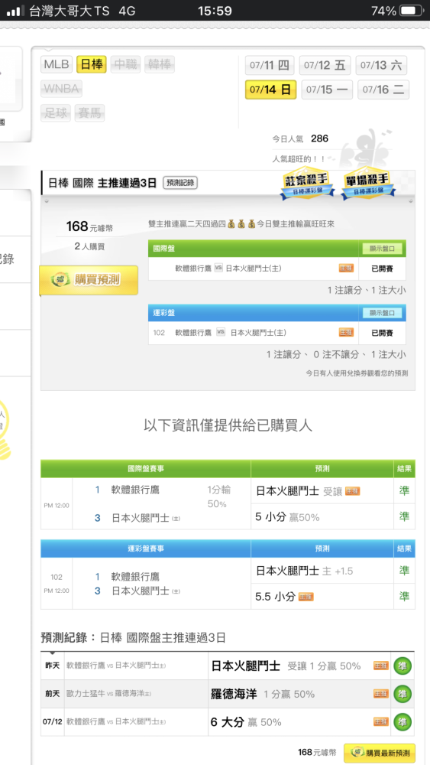This screenshot has height=765, width=430.
Task: Click green 準 badge in 07/12 row
Action: pyautogui.click(x=403, y=722)
